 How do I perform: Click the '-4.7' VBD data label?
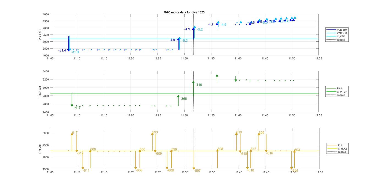(210, 24)
